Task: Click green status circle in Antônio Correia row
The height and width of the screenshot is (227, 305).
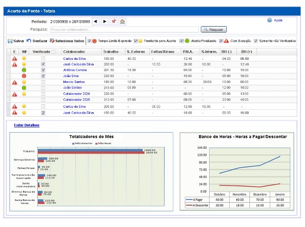Action: pos(24,70)
